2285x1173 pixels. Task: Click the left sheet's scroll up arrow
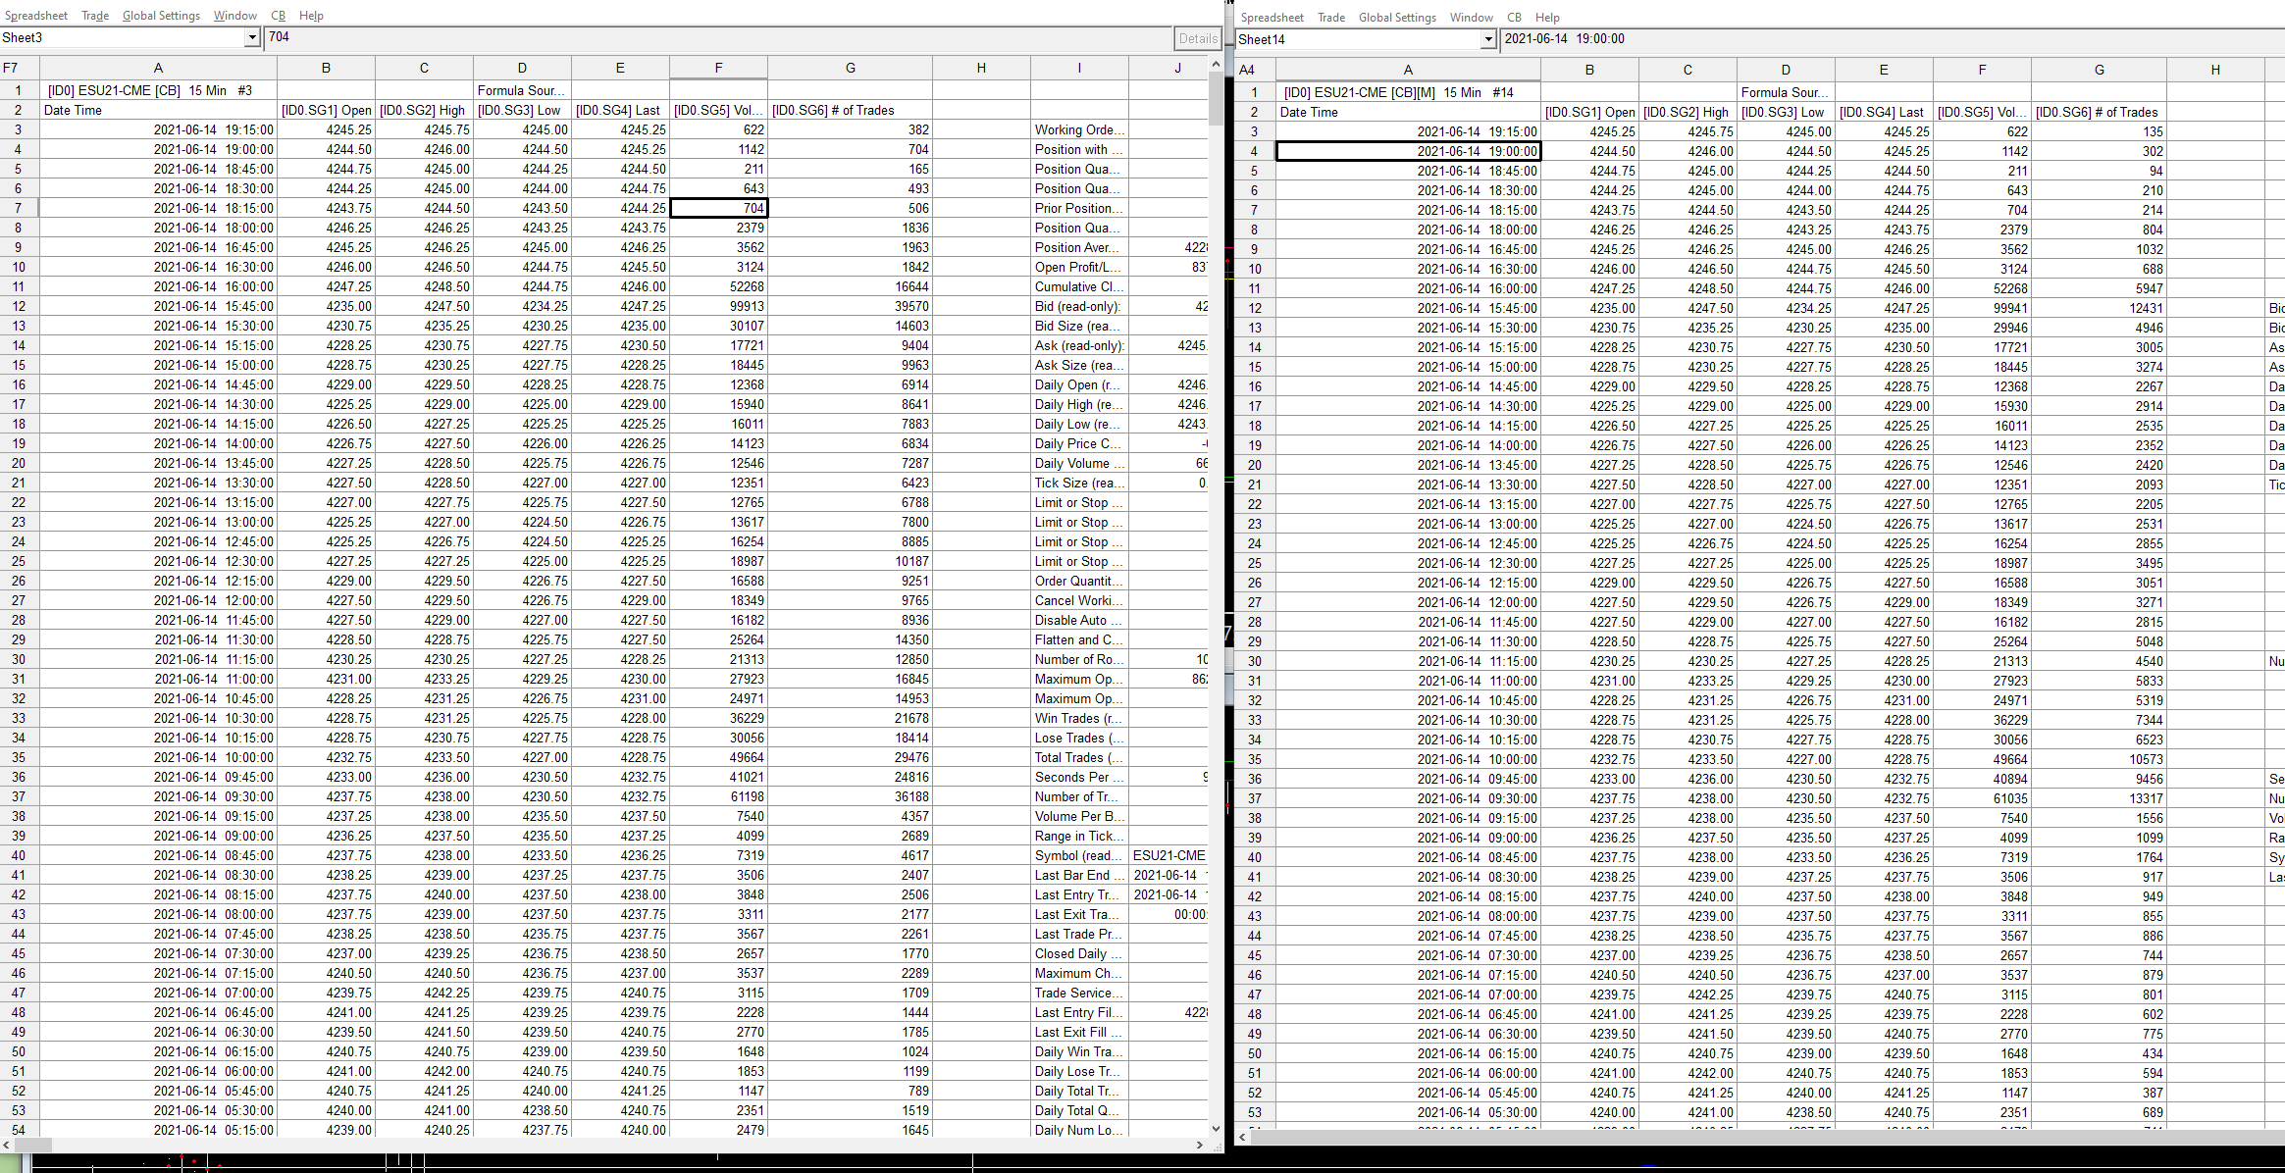(x=1216, y=64)
